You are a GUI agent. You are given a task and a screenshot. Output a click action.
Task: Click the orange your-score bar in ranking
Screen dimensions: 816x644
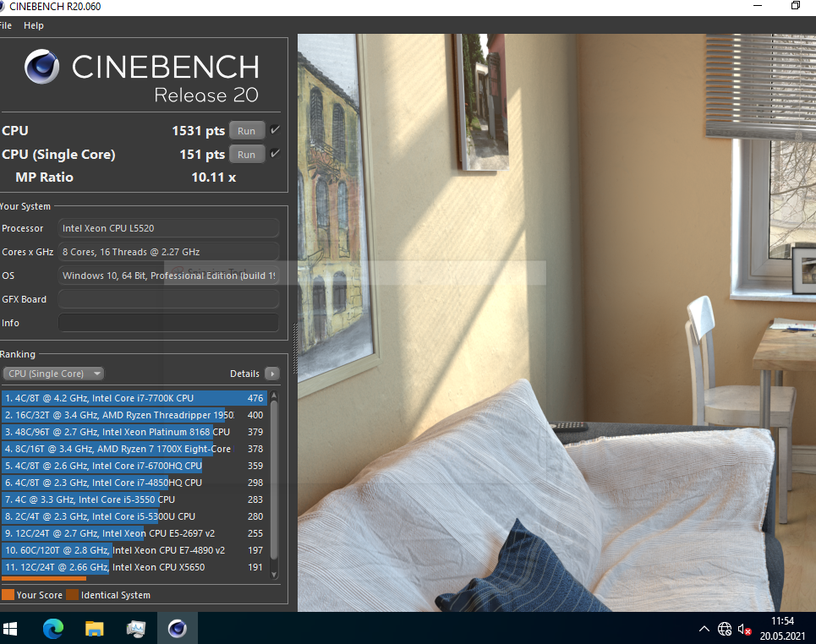tap(44, 578)
